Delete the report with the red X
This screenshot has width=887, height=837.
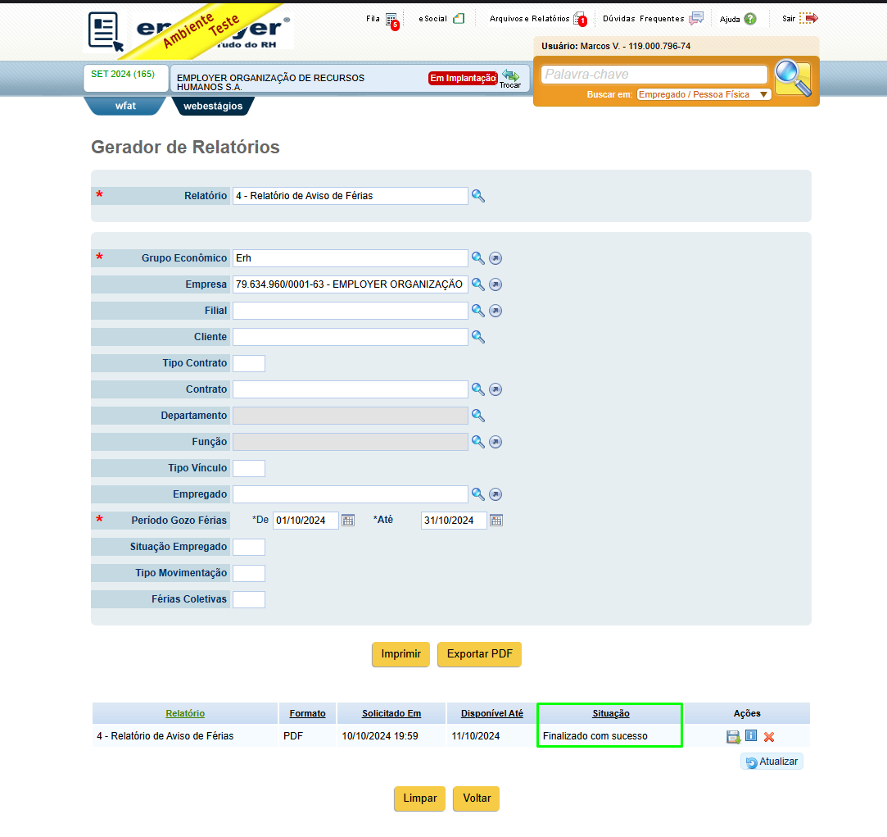[769, 737]
